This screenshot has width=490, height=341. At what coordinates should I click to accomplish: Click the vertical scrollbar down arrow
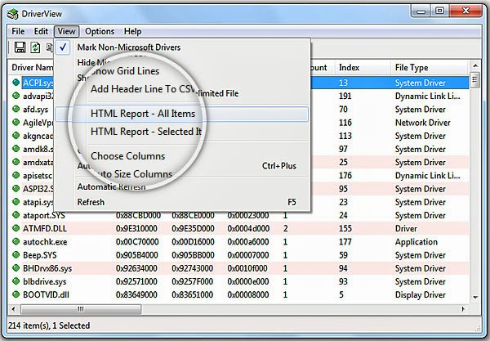[475, 297]
